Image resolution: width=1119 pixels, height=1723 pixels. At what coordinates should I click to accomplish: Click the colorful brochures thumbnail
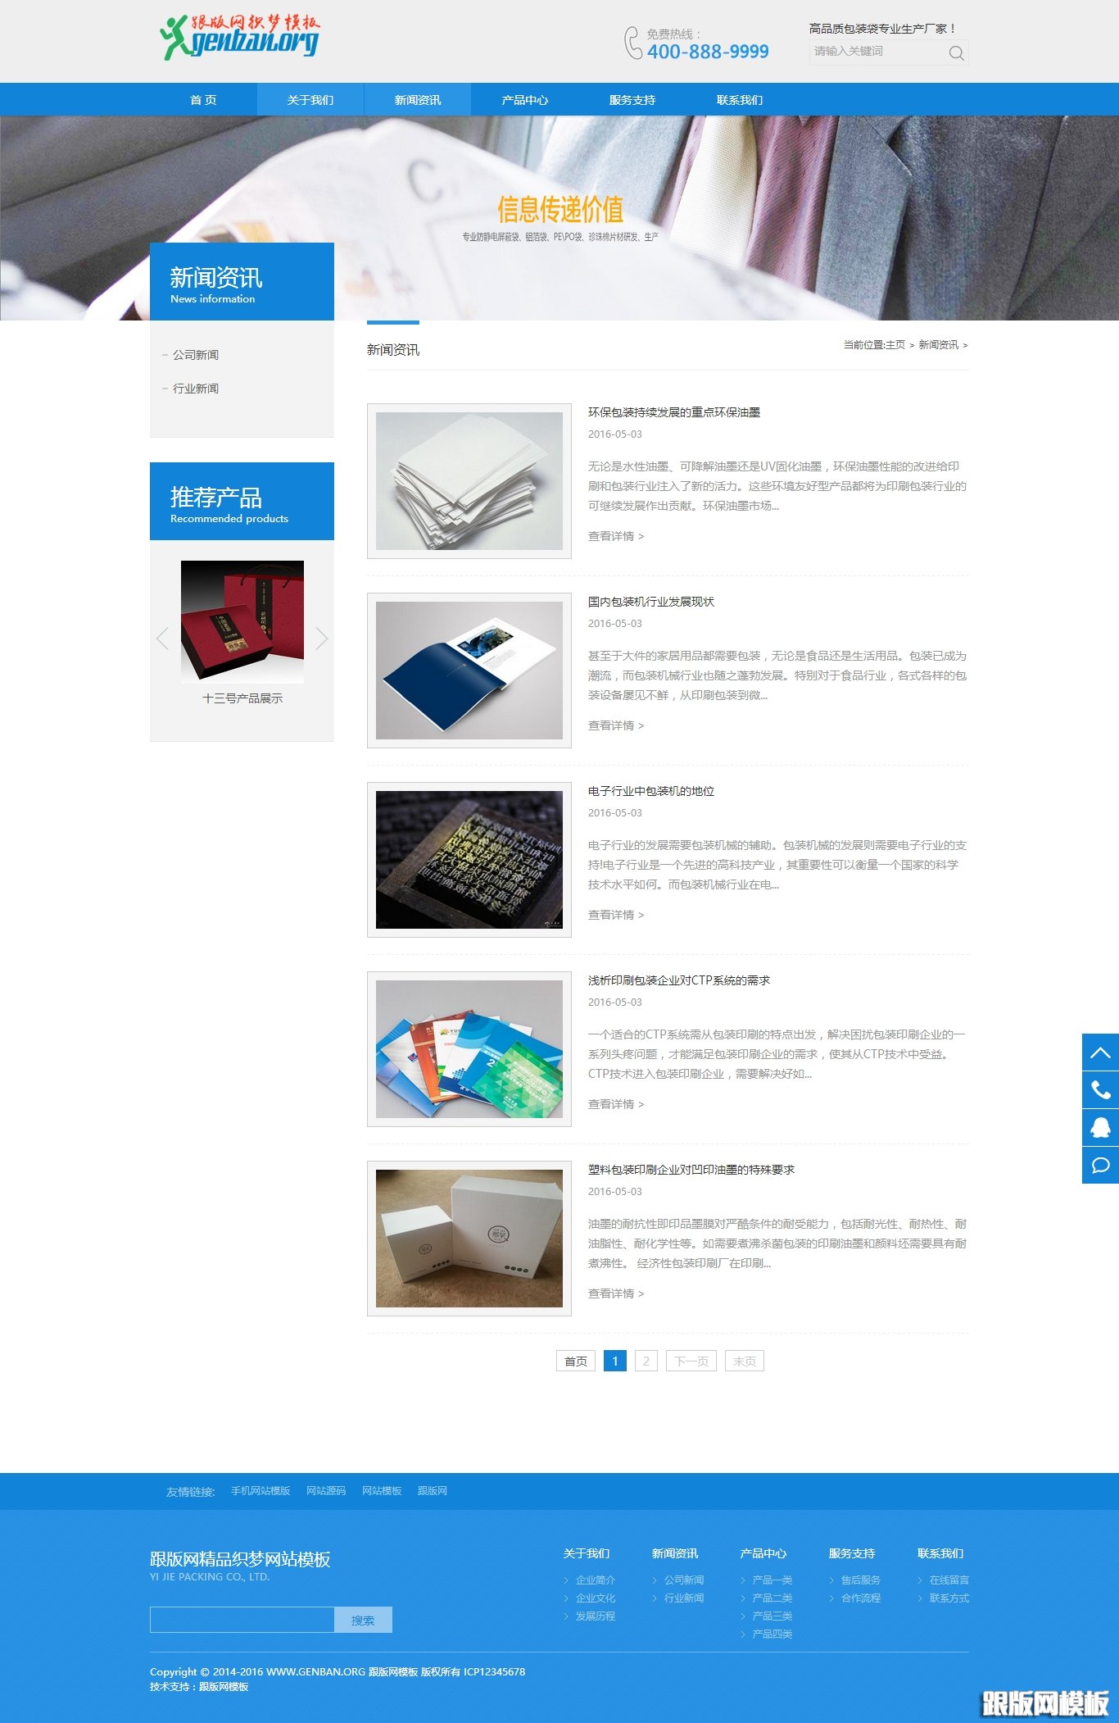469,1049
